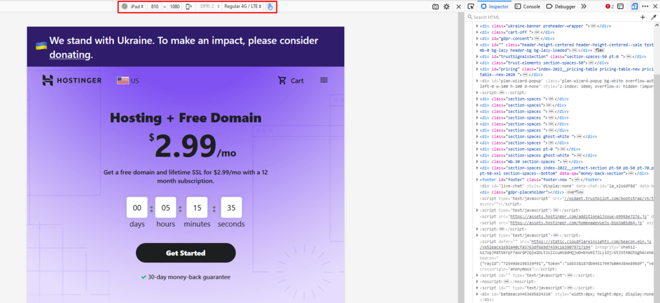
Task: Click the Get Started button
Action: coord(186,253)
